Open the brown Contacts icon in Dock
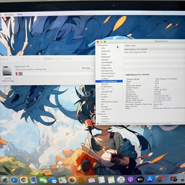 pyautogui.click(x=82, y=180)
